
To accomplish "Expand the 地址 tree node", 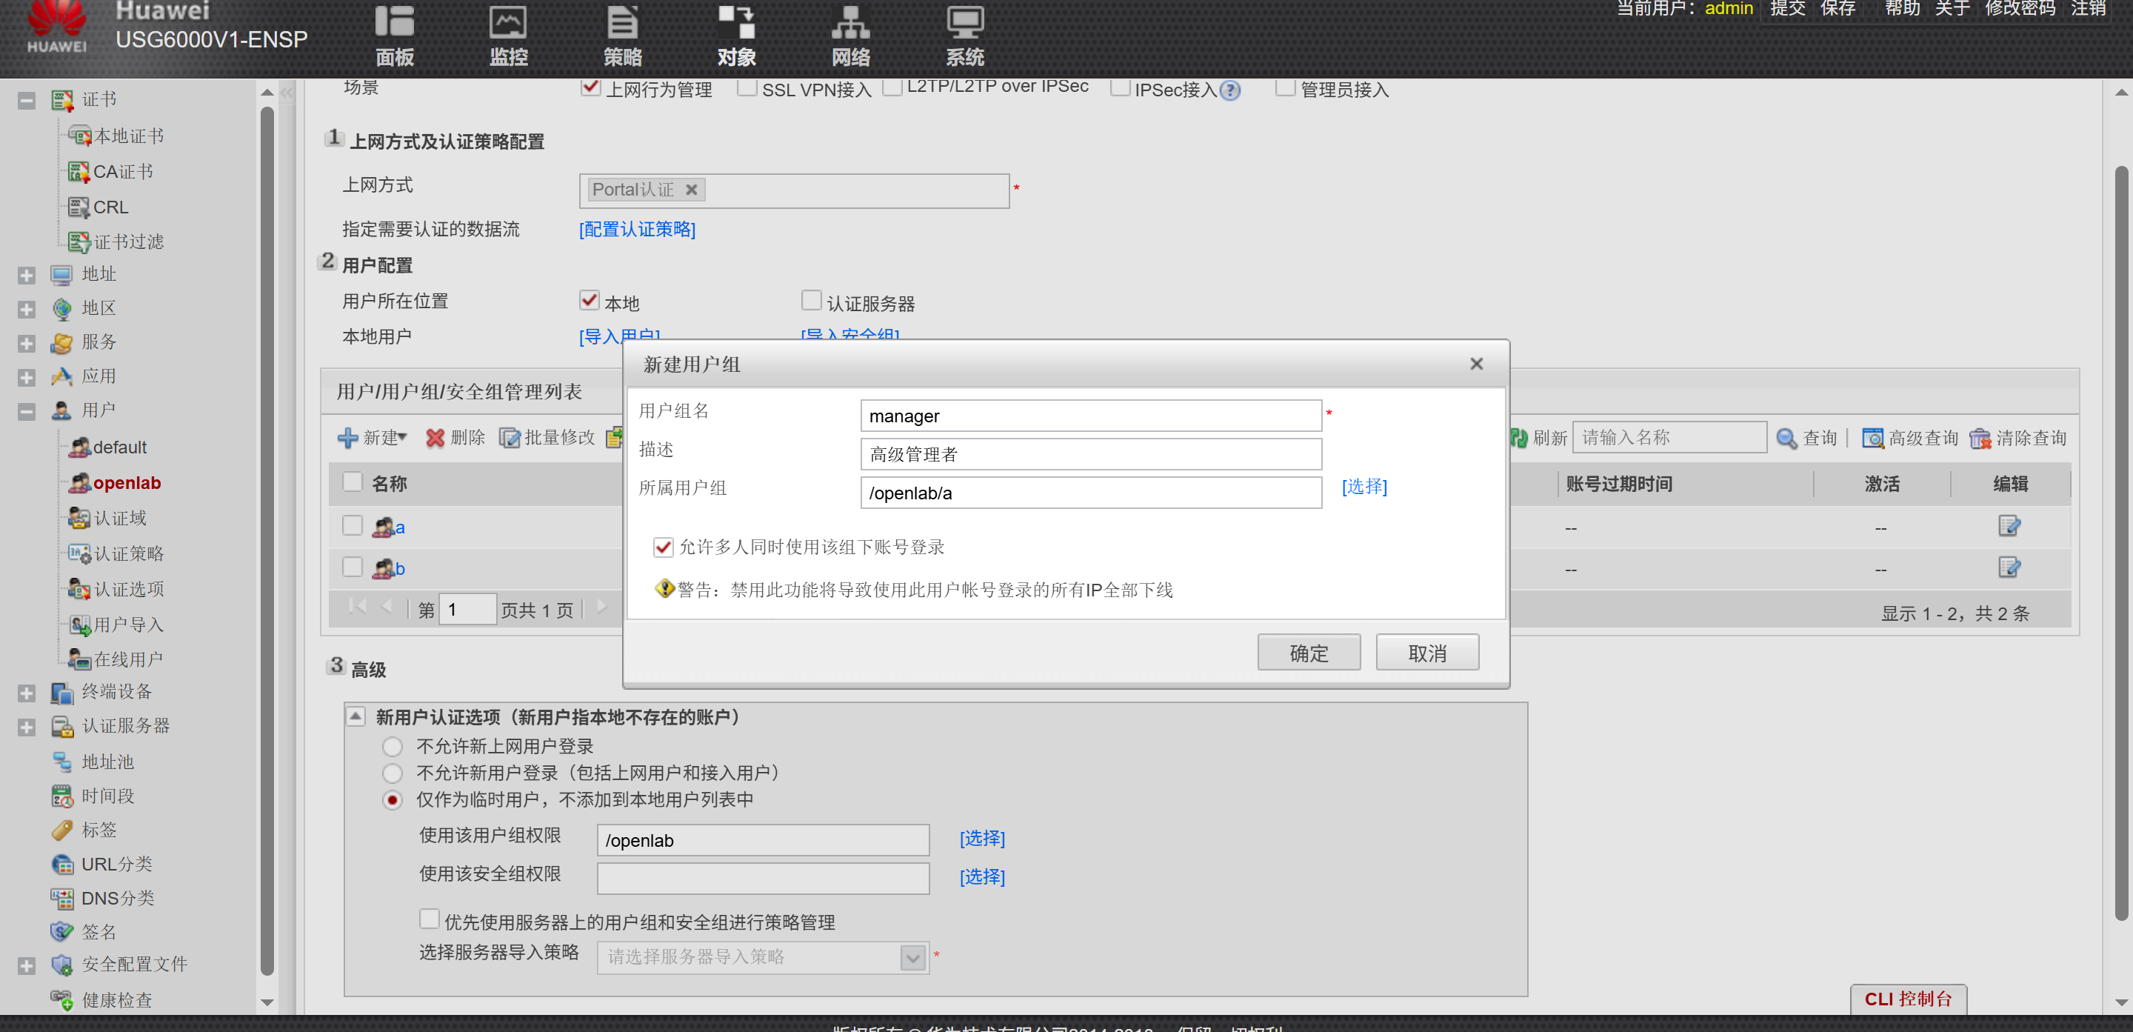I will tap(26, 274).
